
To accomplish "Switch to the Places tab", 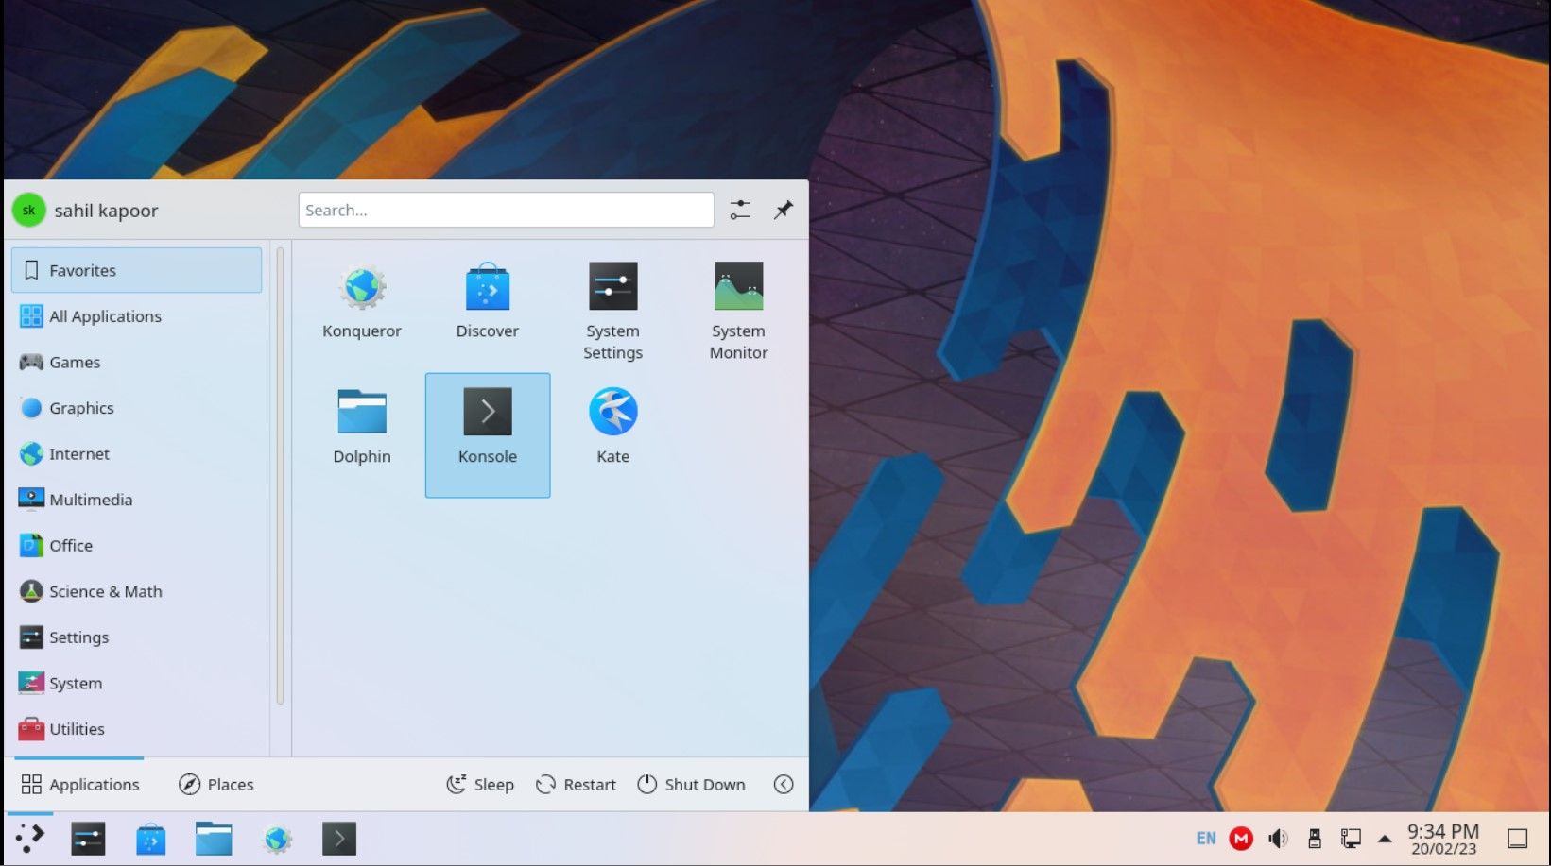I will click(215, 784).
